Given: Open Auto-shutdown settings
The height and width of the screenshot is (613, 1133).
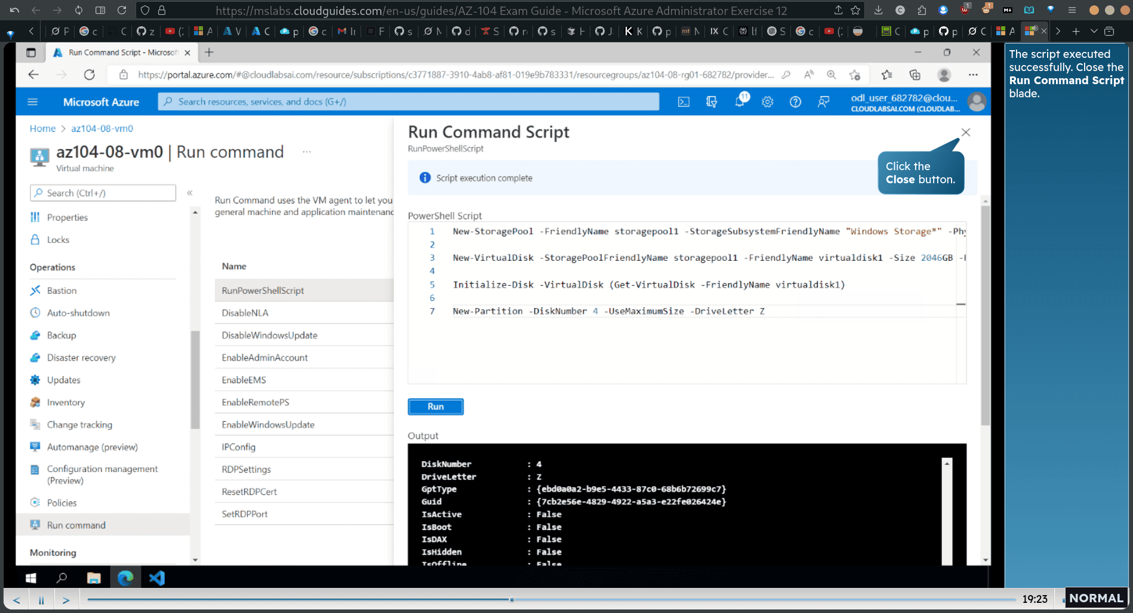Looking at the screenshot, I should point(78,313).
